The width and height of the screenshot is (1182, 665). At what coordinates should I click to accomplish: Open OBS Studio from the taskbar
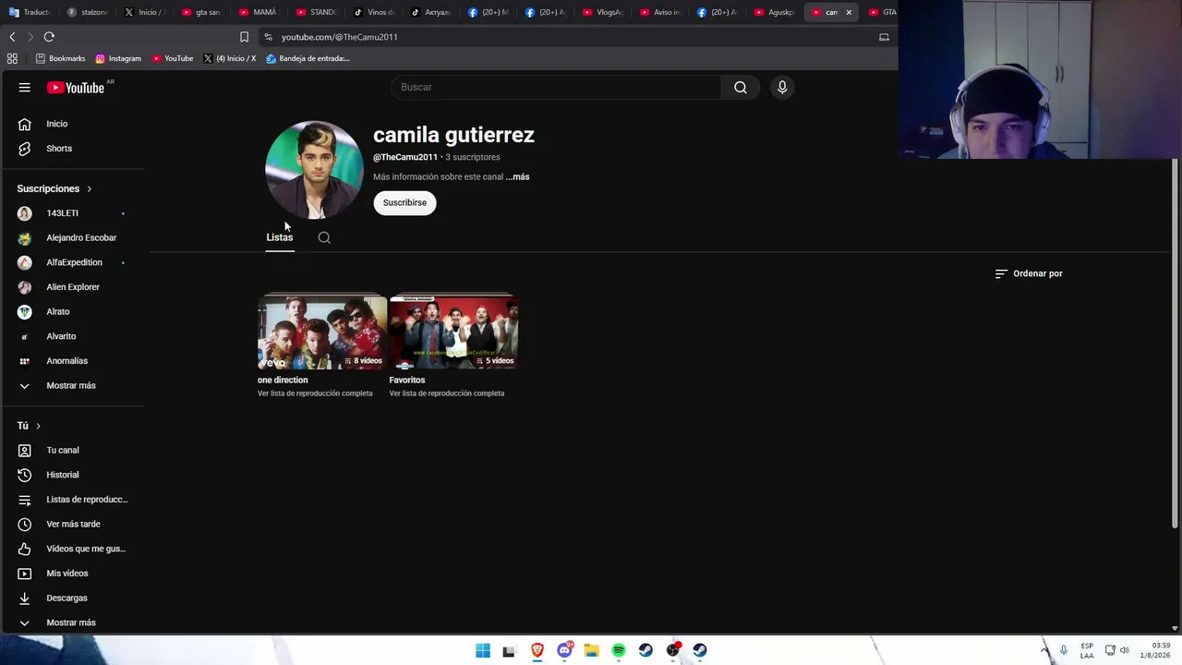pos(673,650)
